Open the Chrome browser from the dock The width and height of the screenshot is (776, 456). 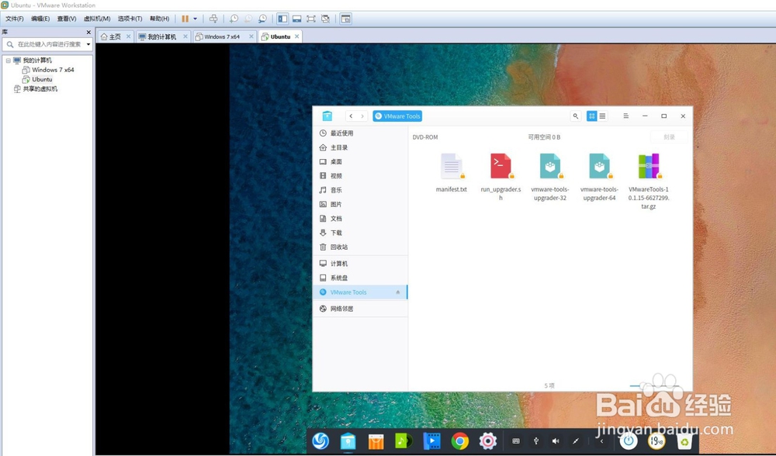coord(459,440)
